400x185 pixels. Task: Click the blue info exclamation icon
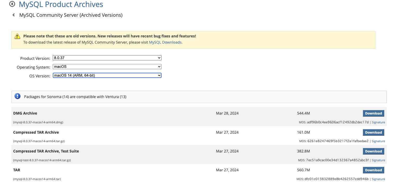pyautogui.click(x=17, y=96)
